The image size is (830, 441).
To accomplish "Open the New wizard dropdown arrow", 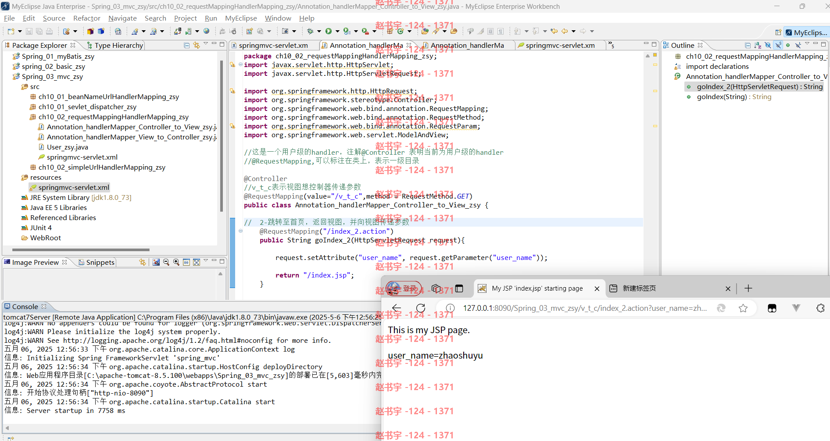I will 20,31.
